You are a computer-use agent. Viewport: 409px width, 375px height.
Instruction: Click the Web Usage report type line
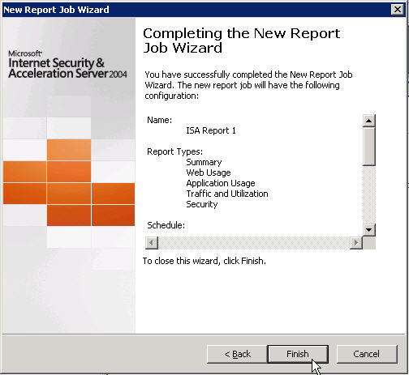(209, 173)
